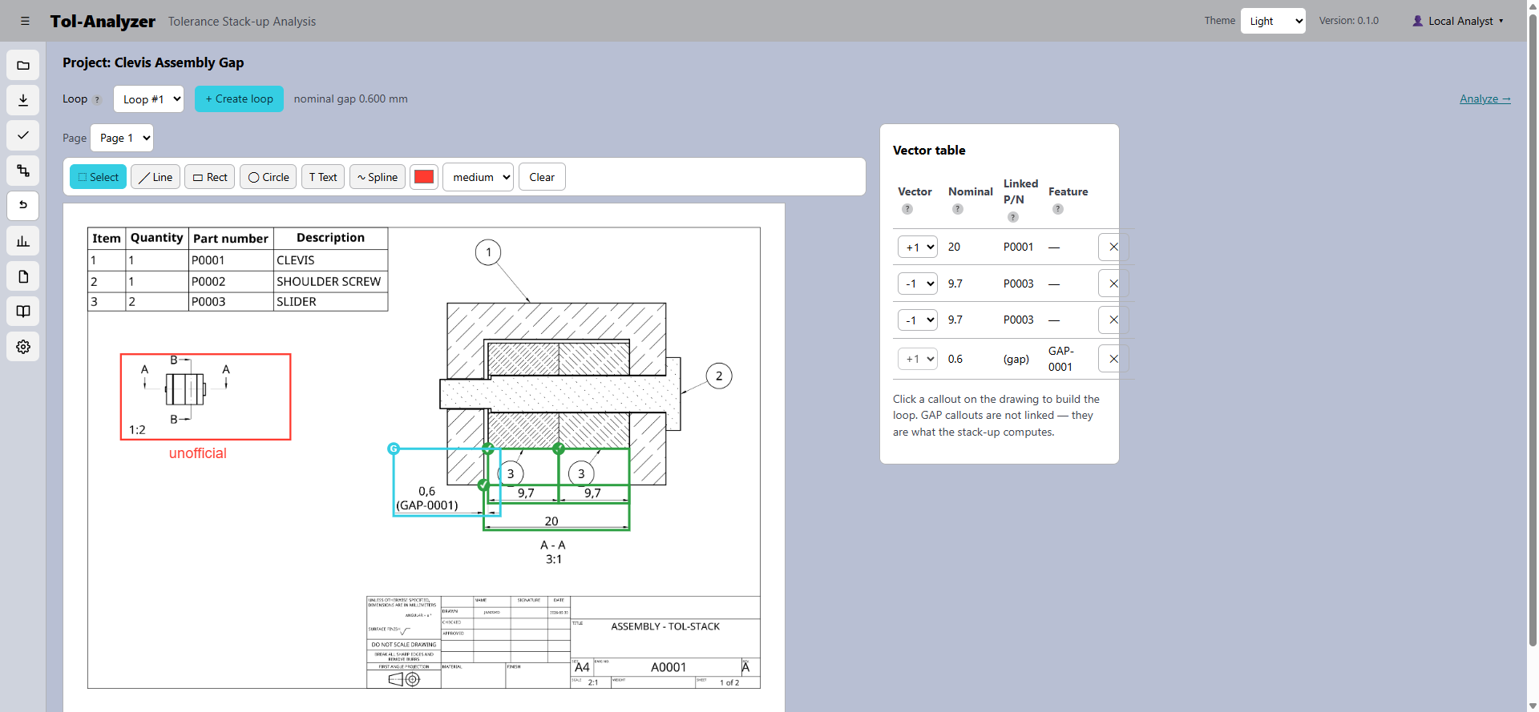
Task: Open the hamburger menu icon
Action: click(x=25, y=21)
